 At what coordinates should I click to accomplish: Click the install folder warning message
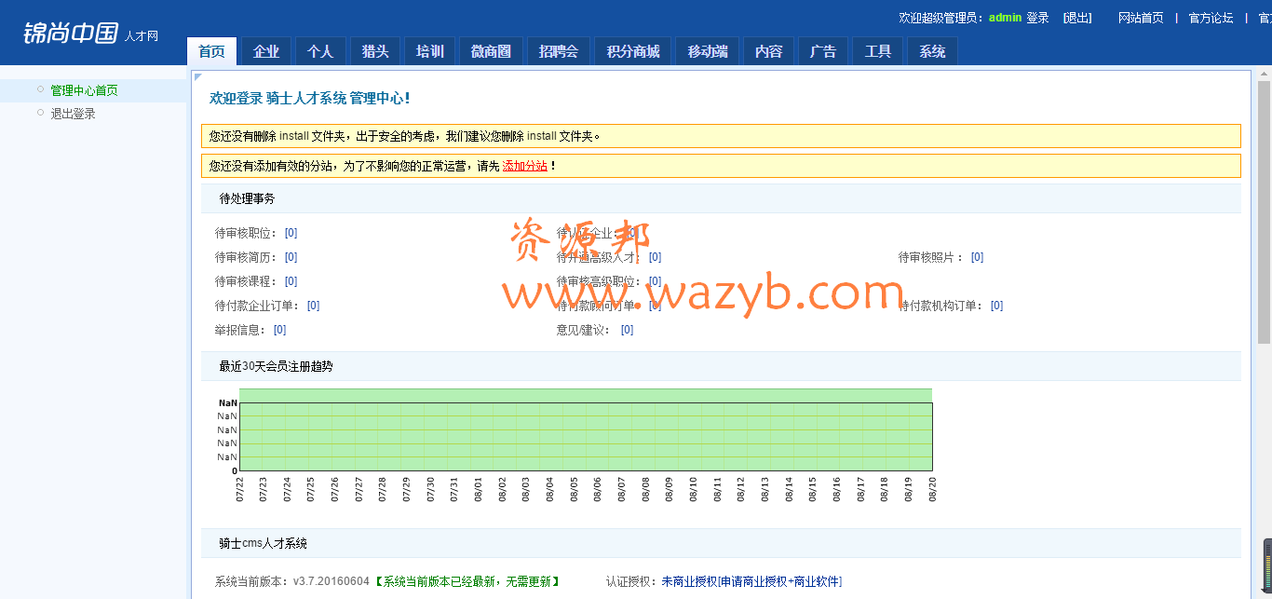pos(721,136)
